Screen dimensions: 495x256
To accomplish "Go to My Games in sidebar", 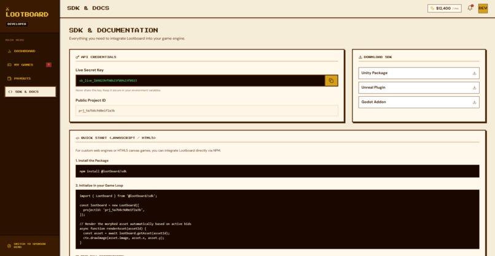I will tap(30, 64).
